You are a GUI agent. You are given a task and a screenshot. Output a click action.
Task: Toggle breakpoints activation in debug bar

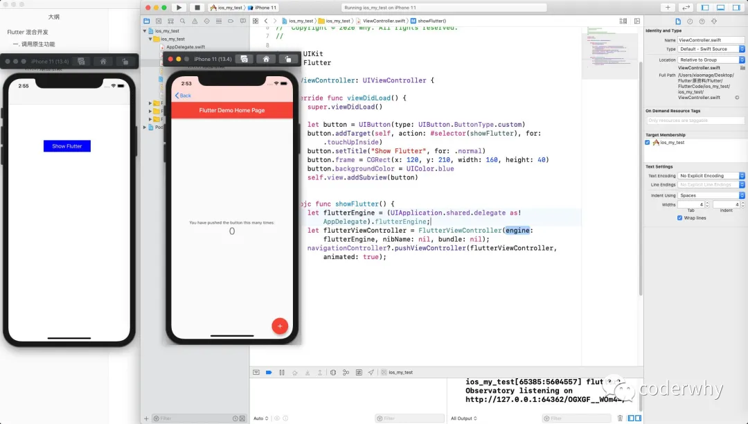click(x=269, y=373)
